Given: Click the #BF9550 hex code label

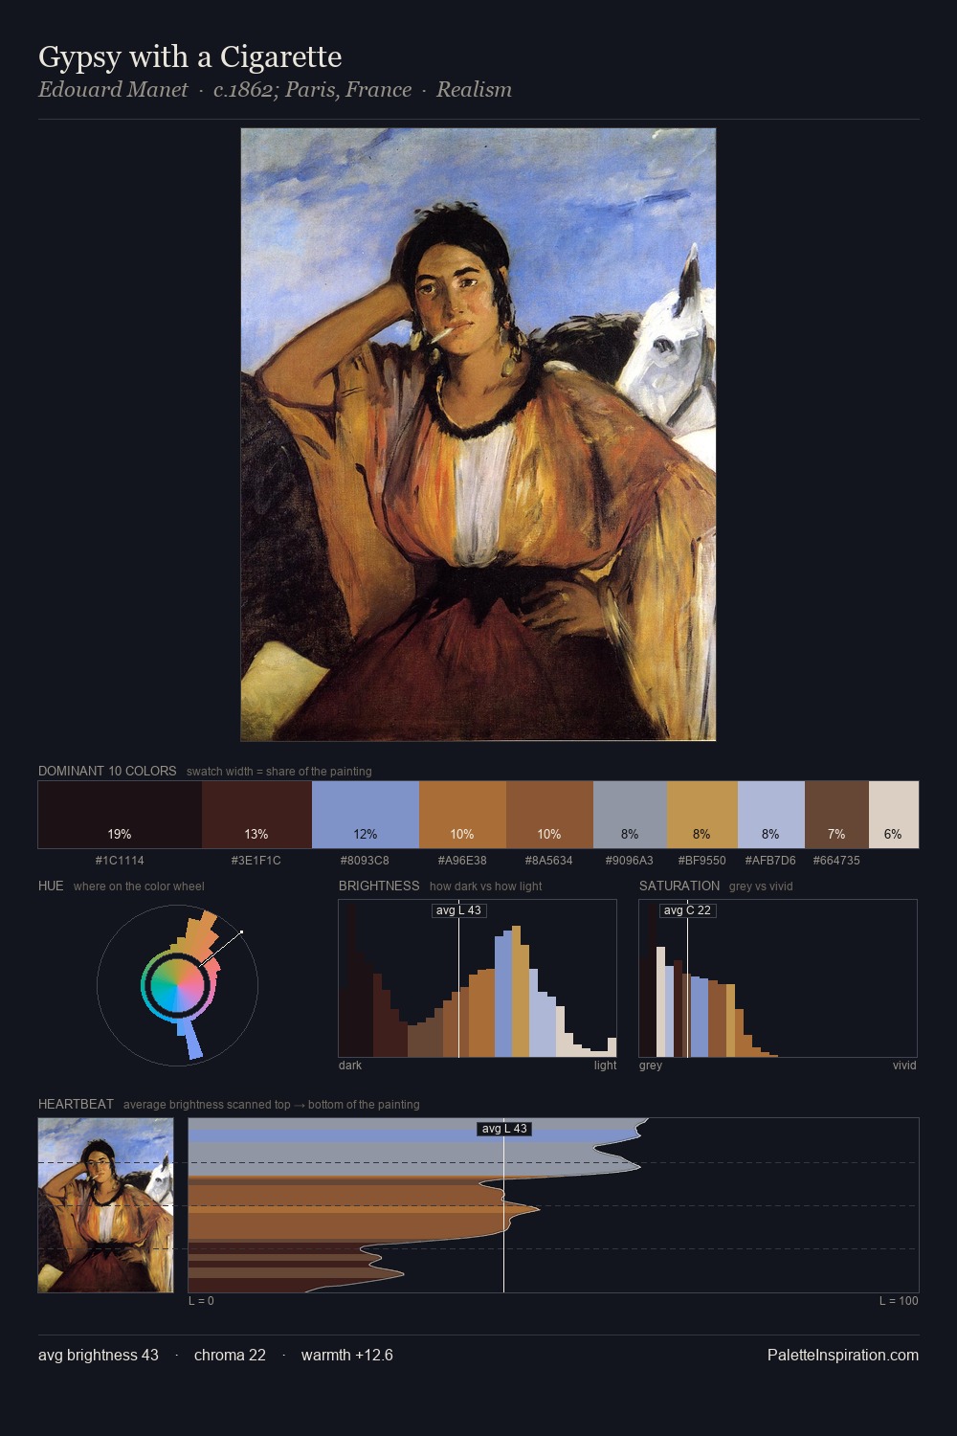Looking at the screenshot, I should (702, 861).
